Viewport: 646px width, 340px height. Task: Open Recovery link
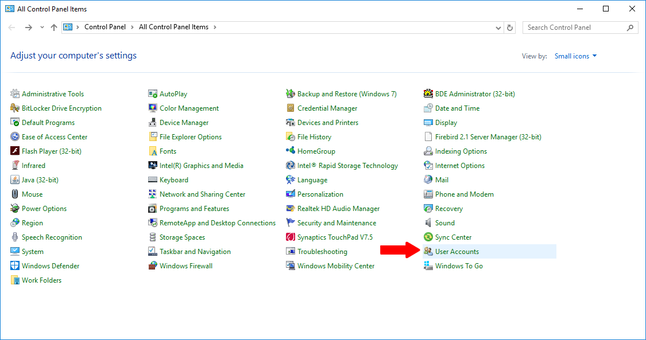pyautogui.click(x=448, y=209)
